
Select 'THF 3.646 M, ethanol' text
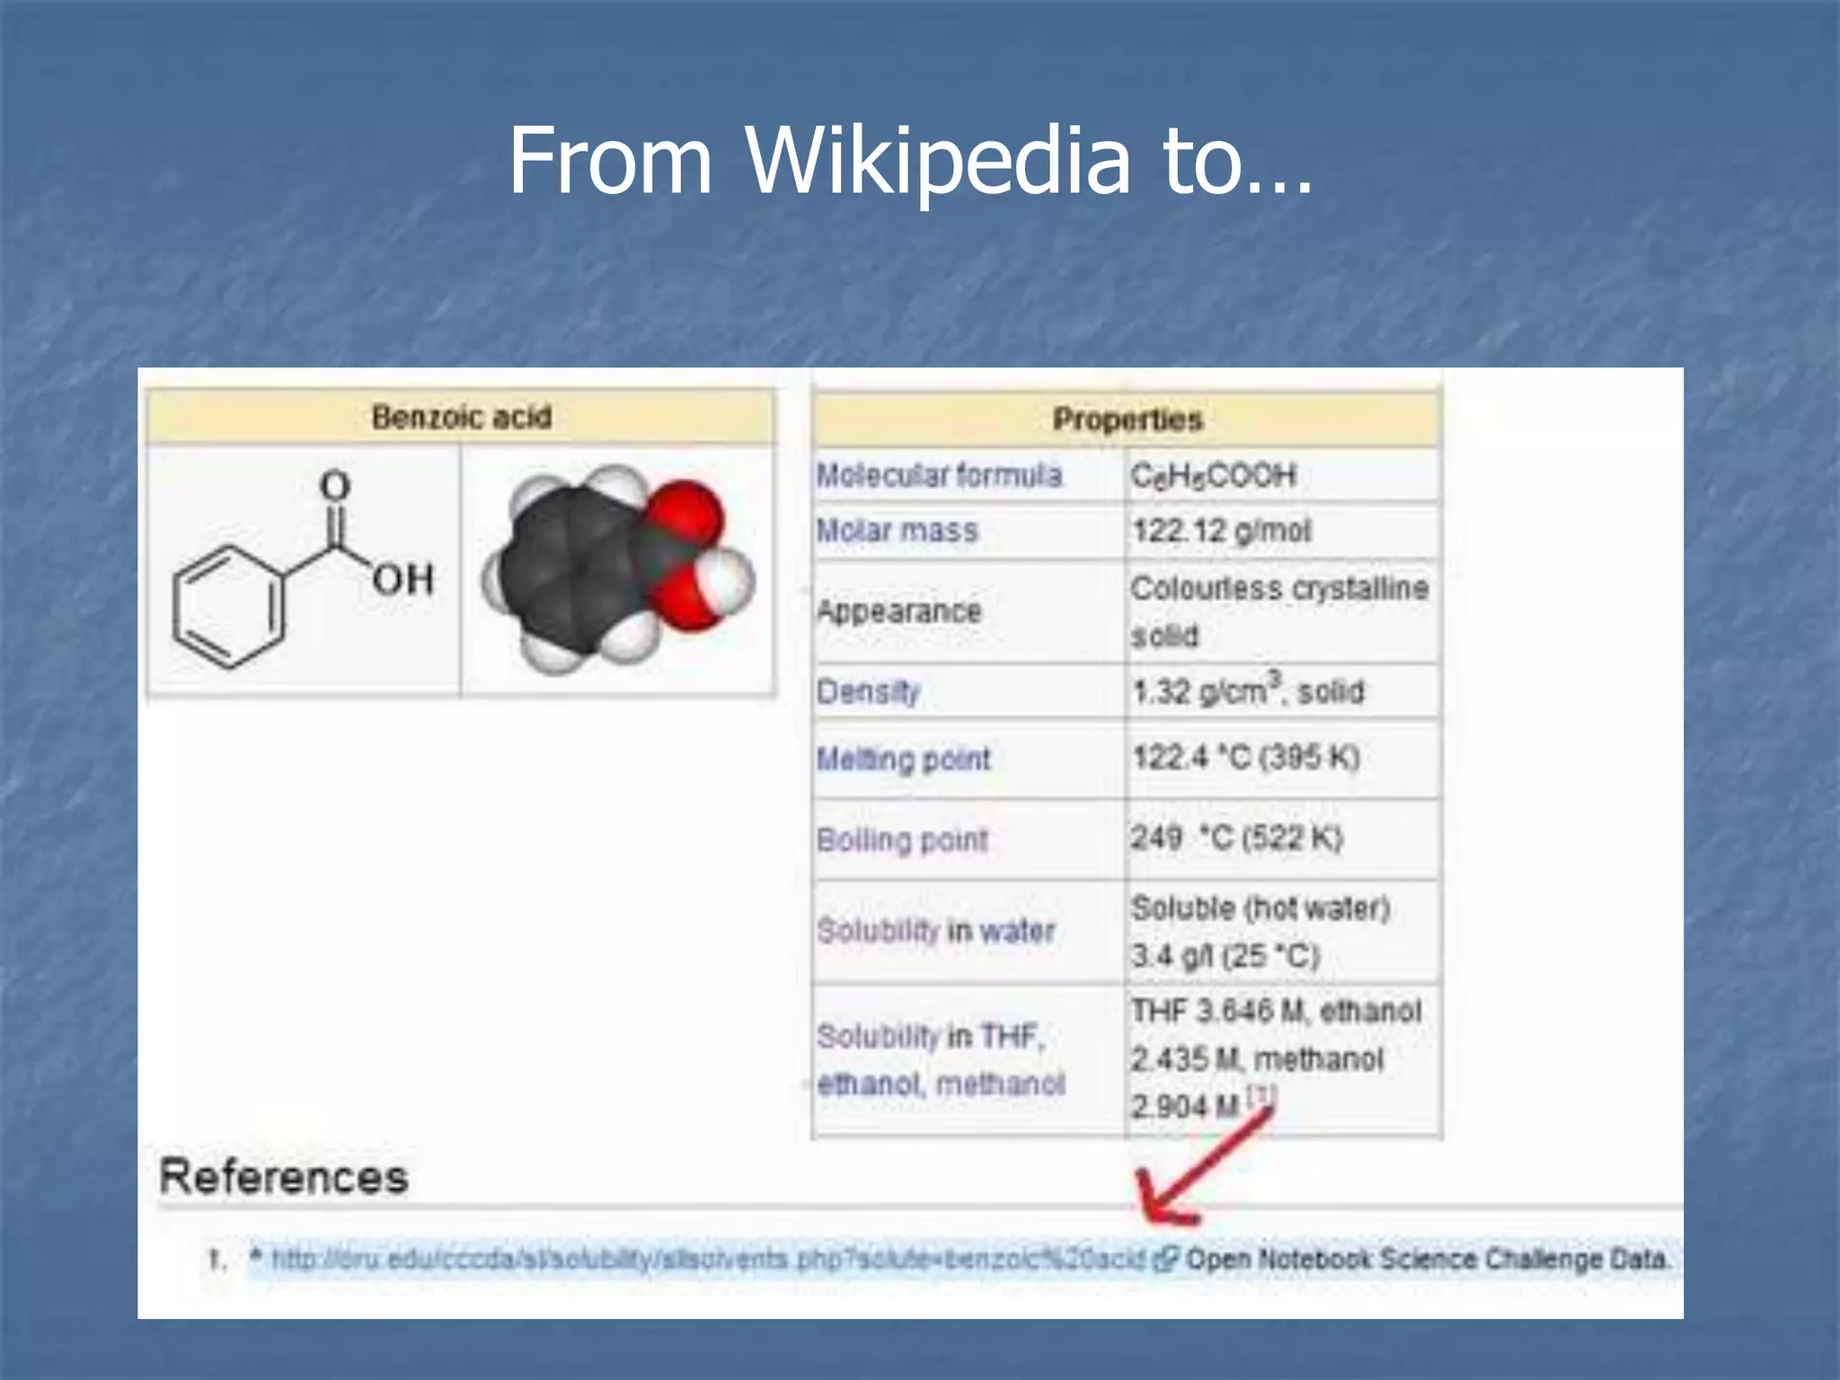(x=1276, y=1012)
